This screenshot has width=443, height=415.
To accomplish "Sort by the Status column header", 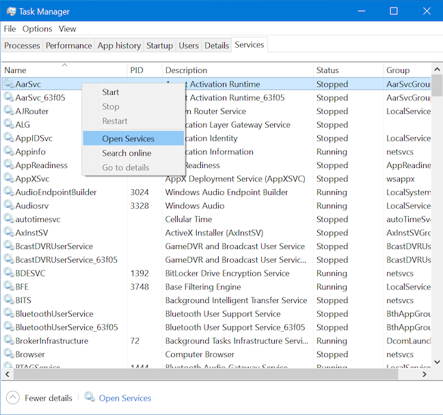I will (348, 70).
